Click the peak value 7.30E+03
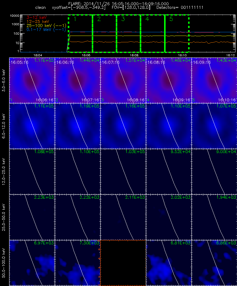The image size is (237, 286). [89, 243]
